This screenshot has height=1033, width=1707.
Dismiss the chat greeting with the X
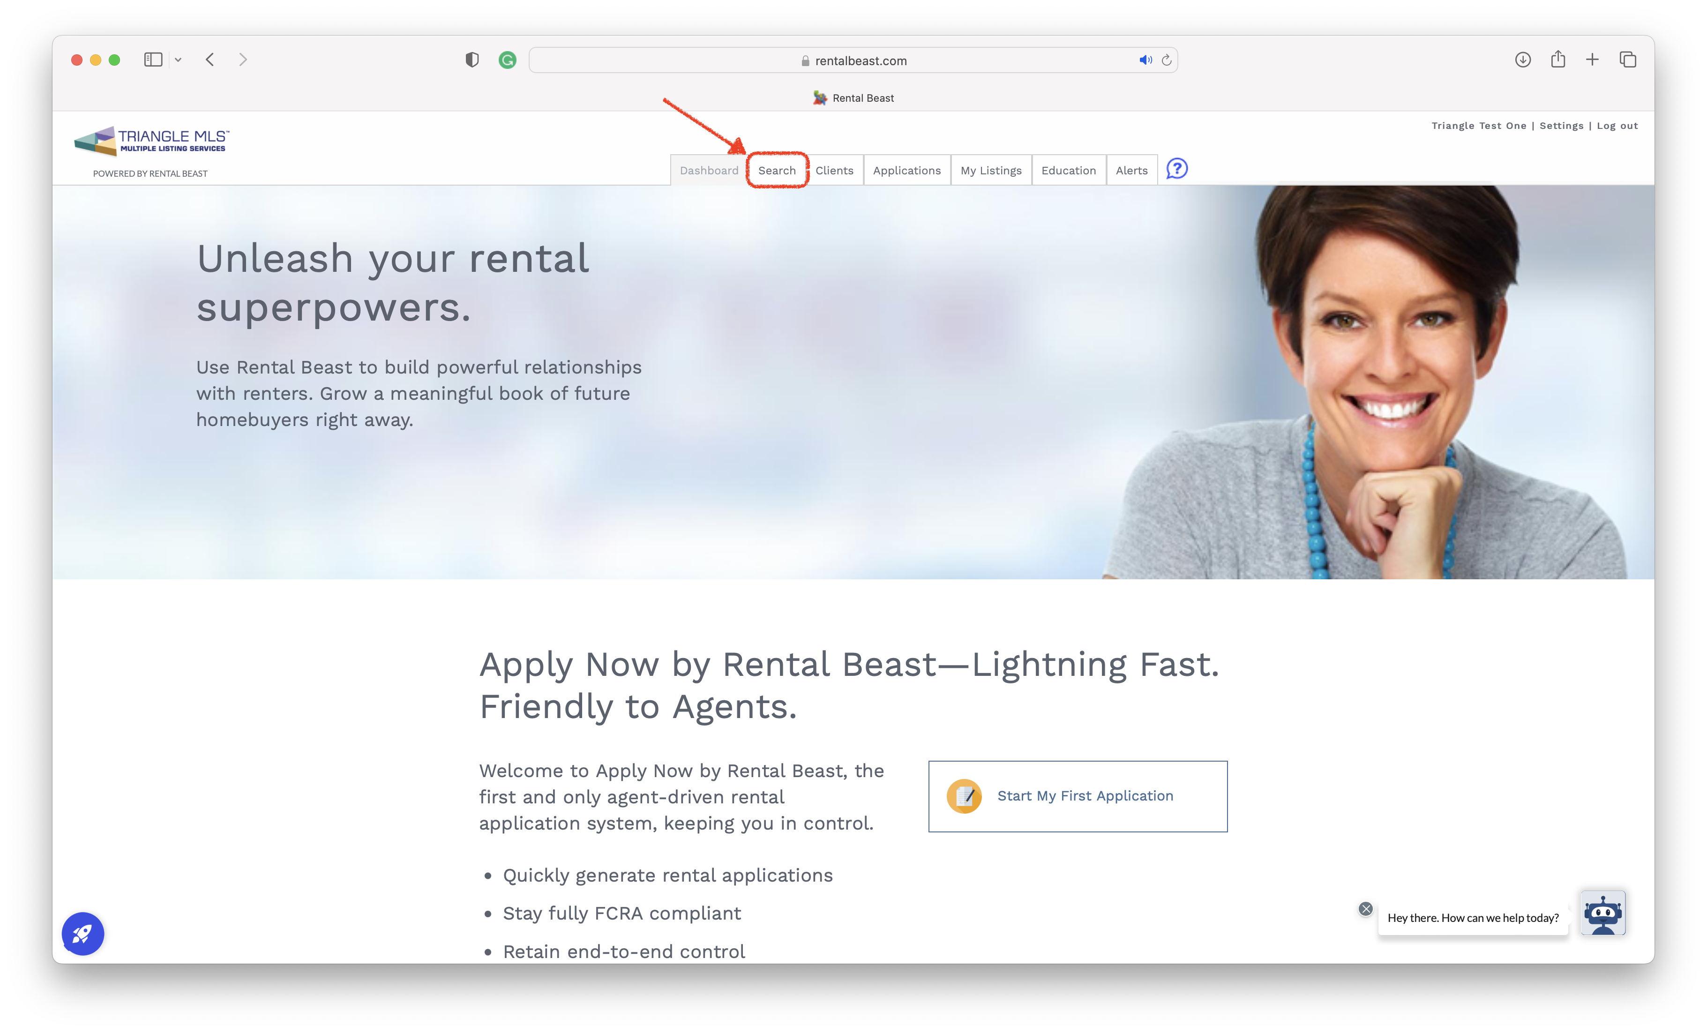1365,909
